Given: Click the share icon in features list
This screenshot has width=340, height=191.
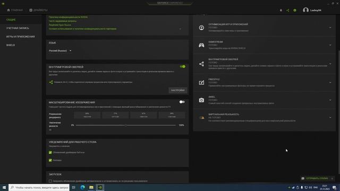Looking at the screenshot, I should pos(201,64).
